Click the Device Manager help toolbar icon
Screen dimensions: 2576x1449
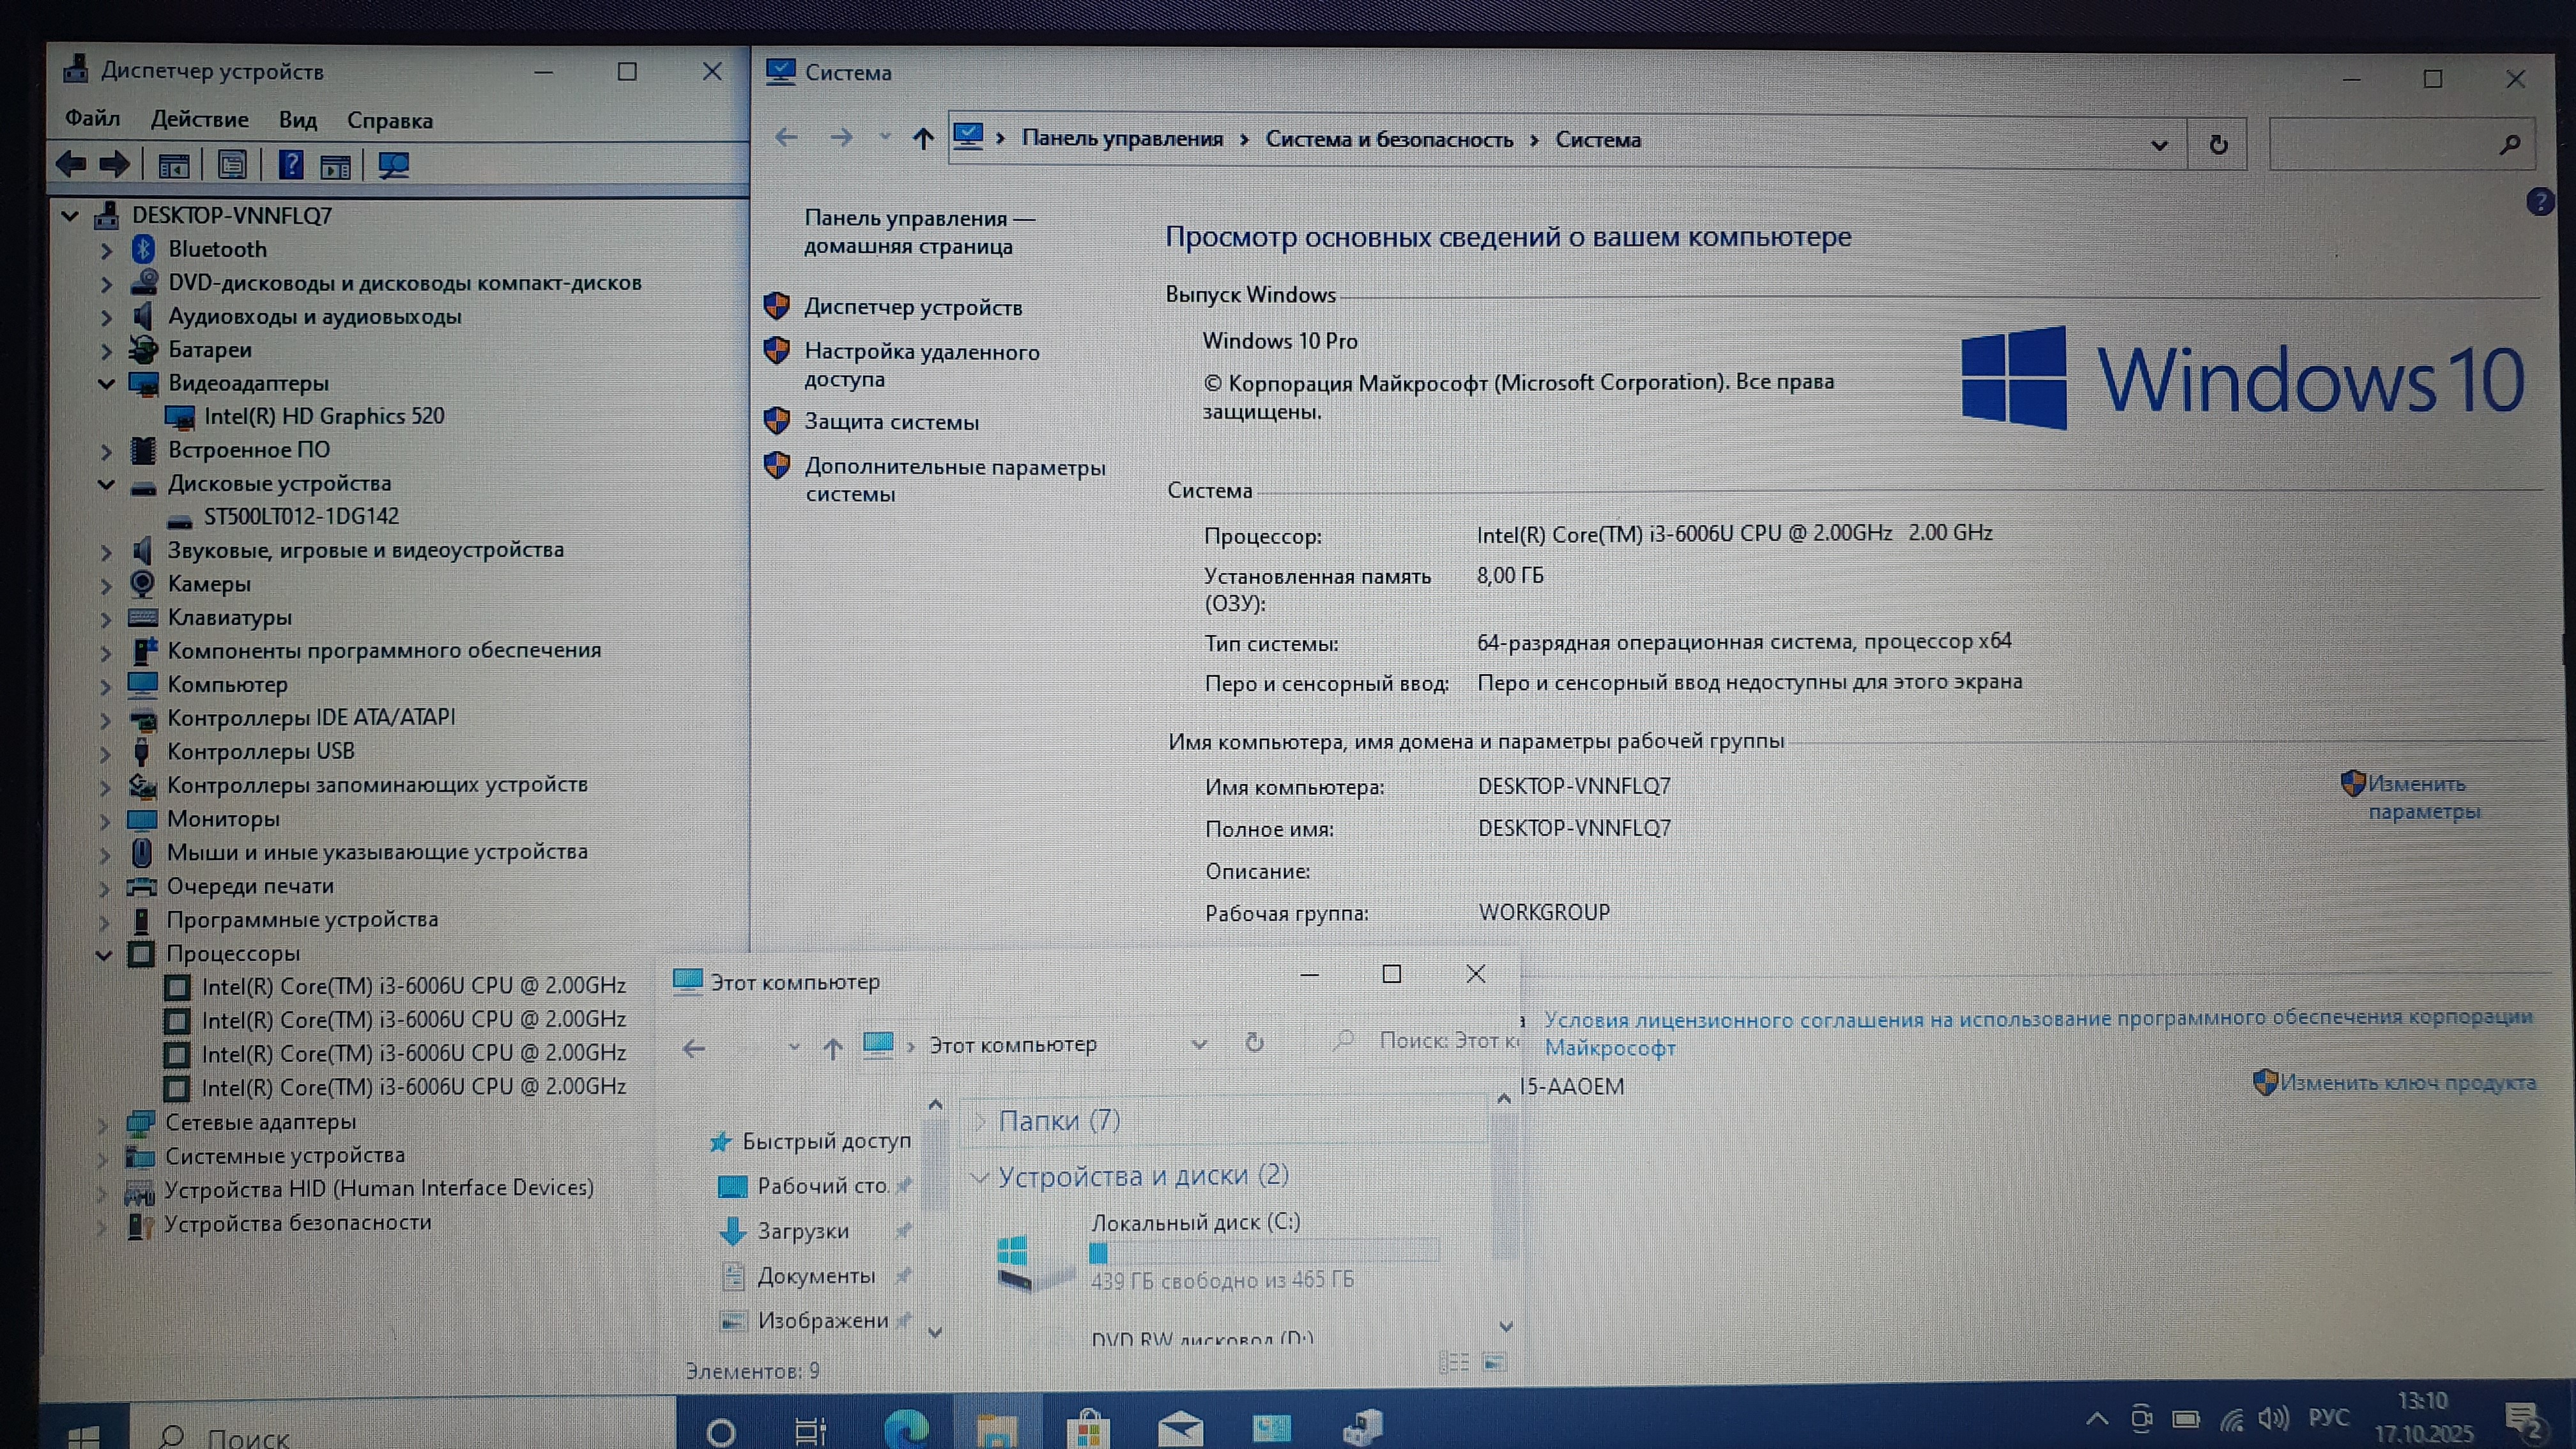pos(291,165)
